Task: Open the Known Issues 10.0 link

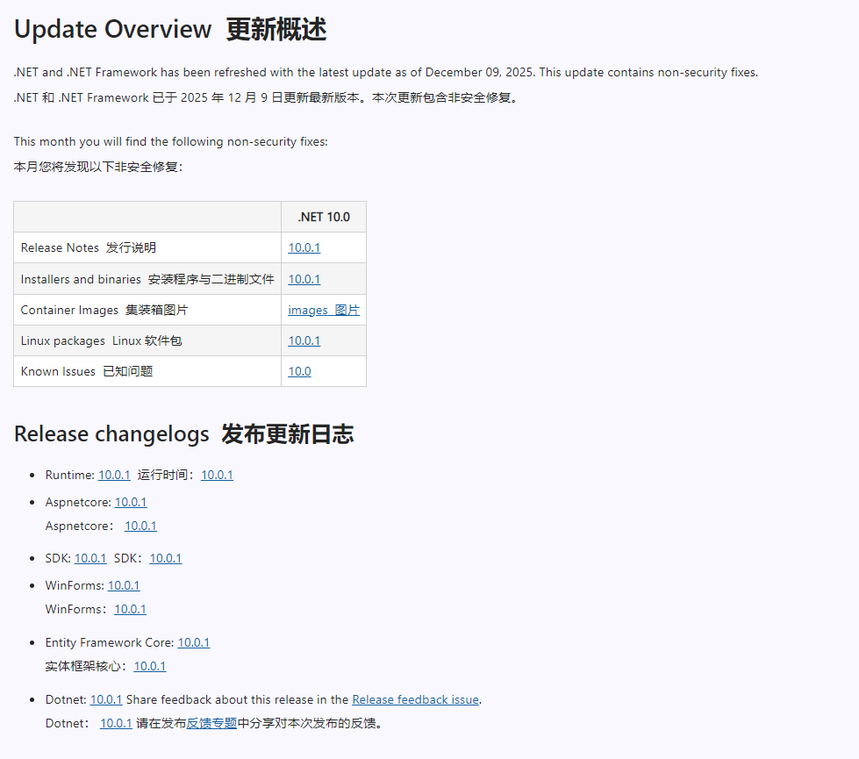Action: point(300,371)
